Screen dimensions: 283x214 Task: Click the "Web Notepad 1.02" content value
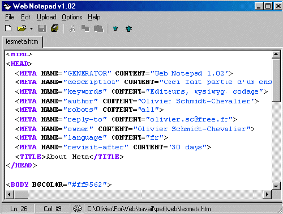pyautogui.click(x=190, y=73)
